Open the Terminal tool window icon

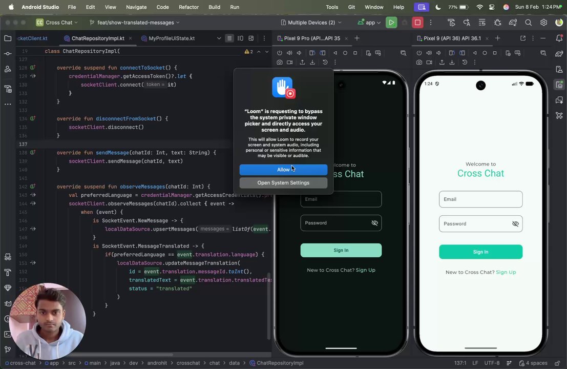8,334
